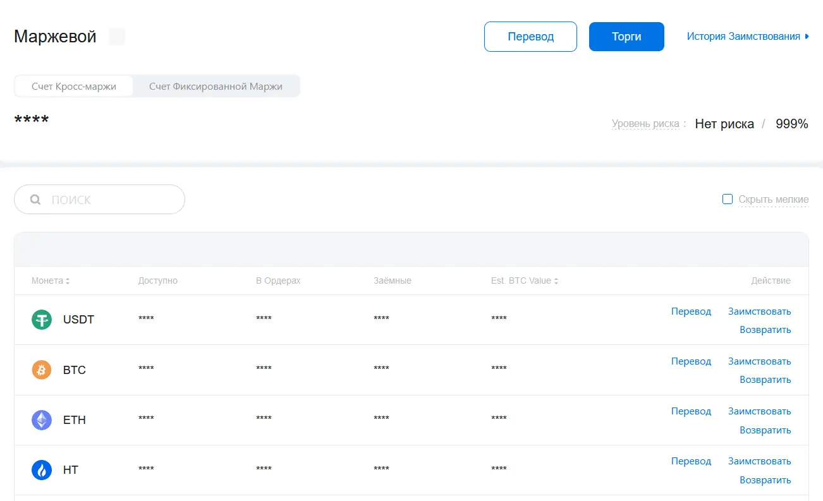Click Заимствовать in the USDT row
The width and height of the screenshot is (823, 501).
(x=759, y=311)
